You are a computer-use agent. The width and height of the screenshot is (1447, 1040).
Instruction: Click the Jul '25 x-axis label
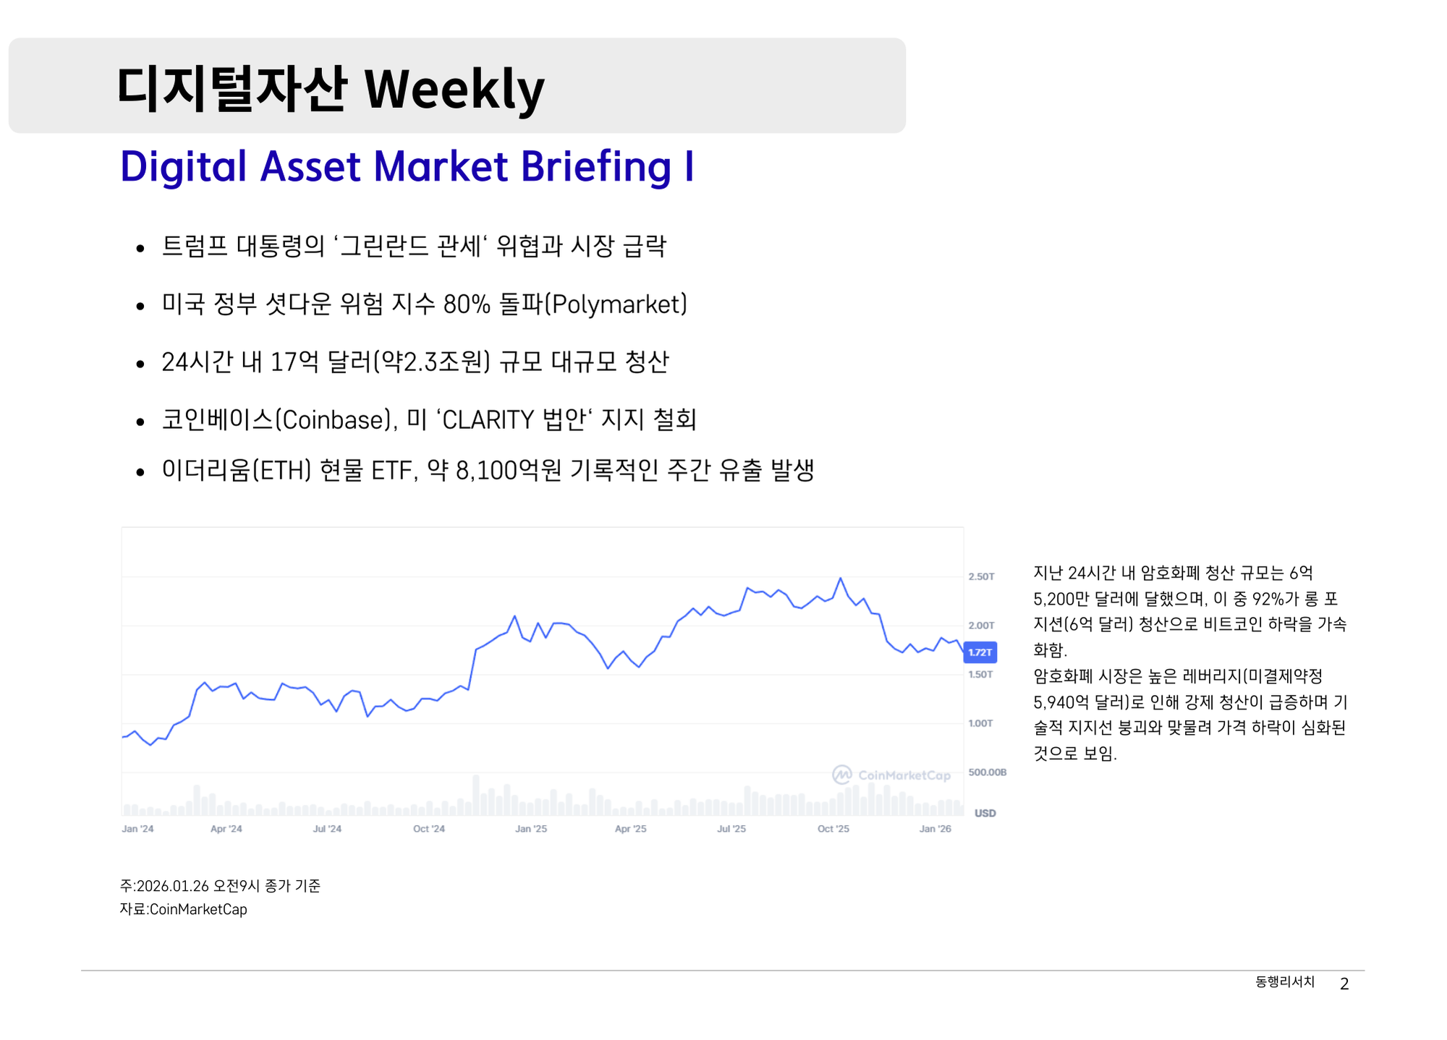point(731,829)
